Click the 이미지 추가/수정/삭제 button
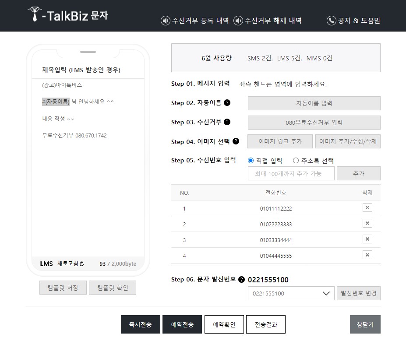 348,141
